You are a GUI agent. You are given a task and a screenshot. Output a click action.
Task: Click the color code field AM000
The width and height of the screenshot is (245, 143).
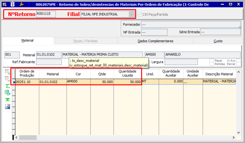point(154,55)
